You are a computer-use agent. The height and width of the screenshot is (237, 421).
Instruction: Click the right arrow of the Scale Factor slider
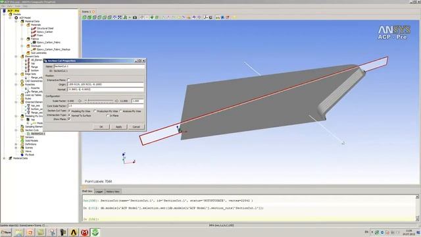click(x=116, y=101)
